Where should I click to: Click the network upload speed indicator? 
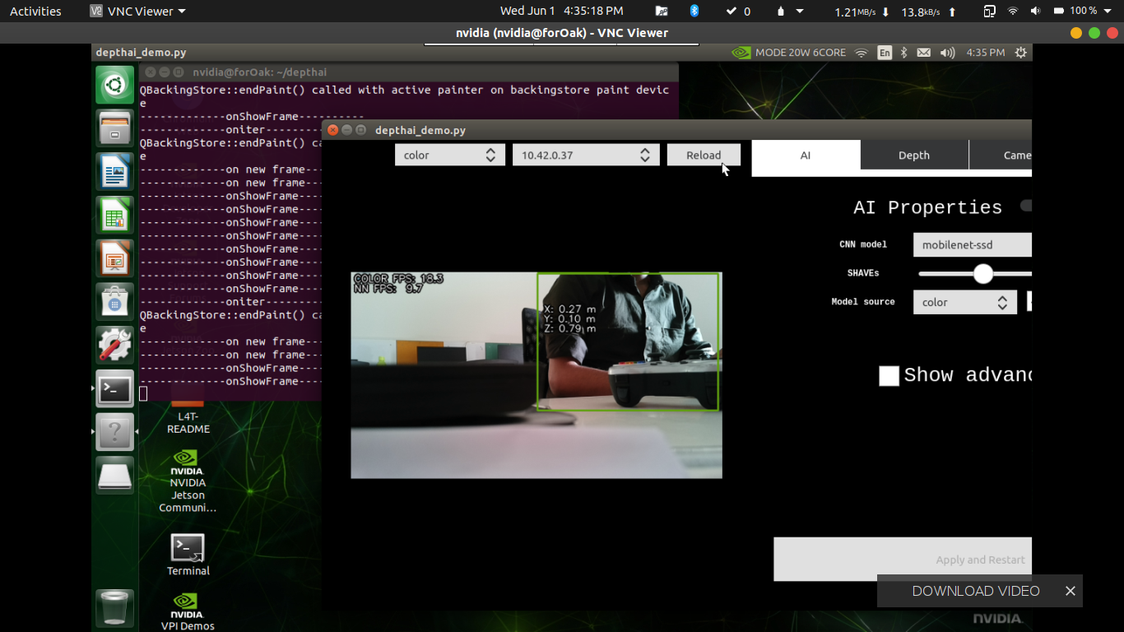coord(929,12)
